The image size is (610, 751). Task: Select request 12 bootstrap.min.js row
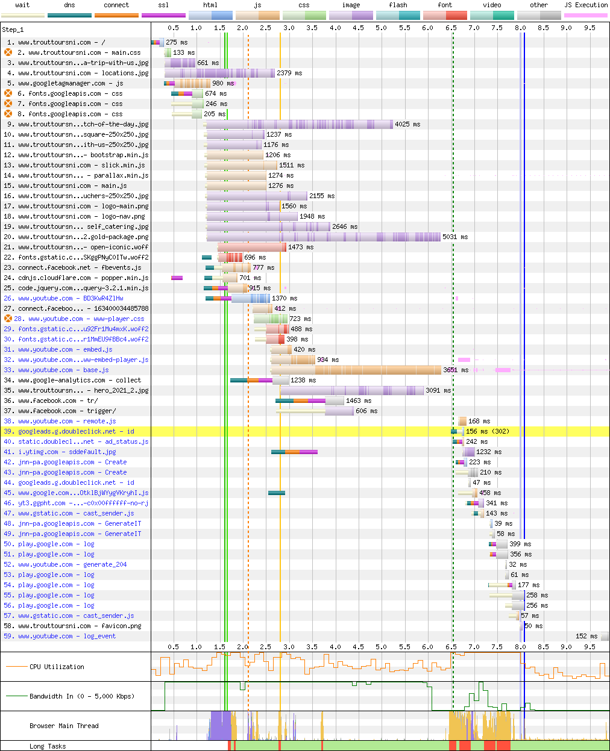click(x=76, y=155)
